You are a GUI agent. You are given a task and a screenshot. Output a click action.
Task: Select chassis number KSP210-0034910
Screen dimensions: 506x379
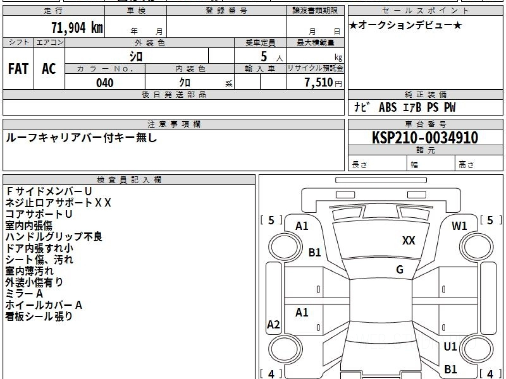point(425,137)
